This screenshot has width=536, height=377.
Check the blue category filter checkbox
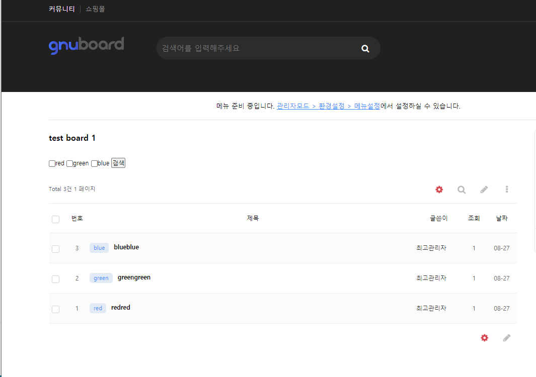tap(94, 163)
